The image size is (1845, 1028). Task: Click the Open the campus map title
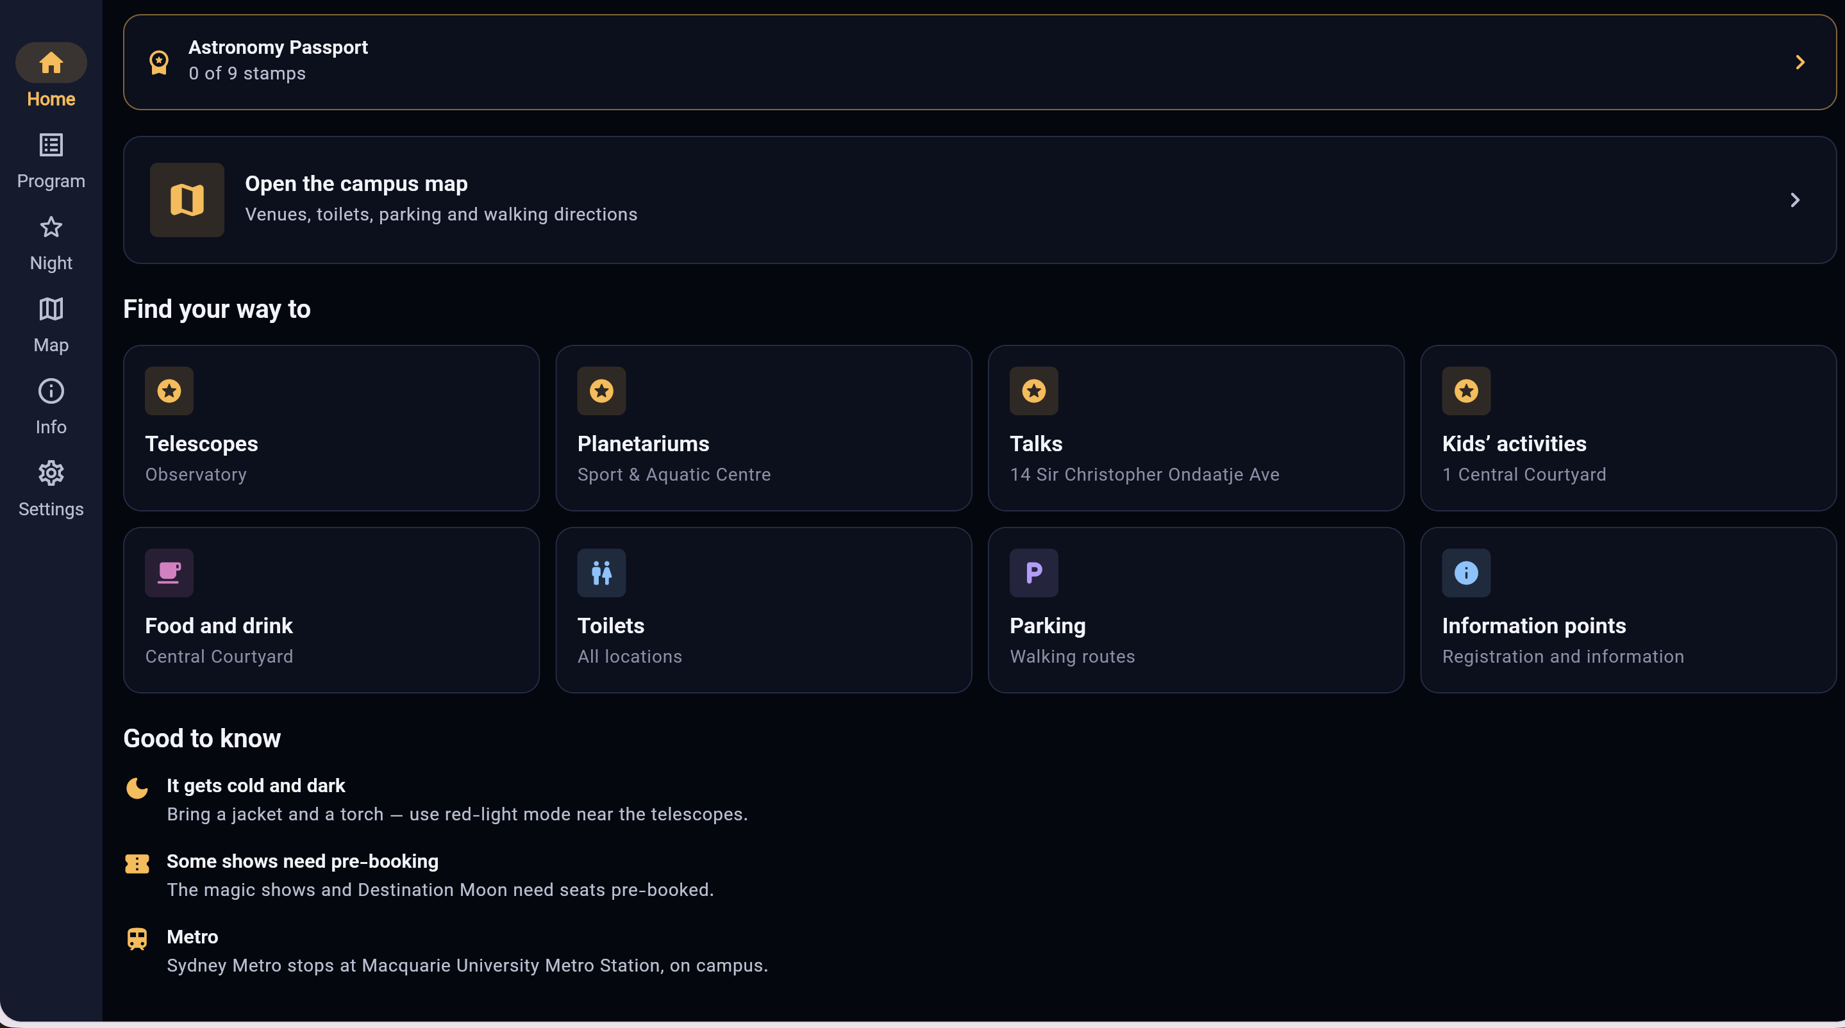[356, 184]
